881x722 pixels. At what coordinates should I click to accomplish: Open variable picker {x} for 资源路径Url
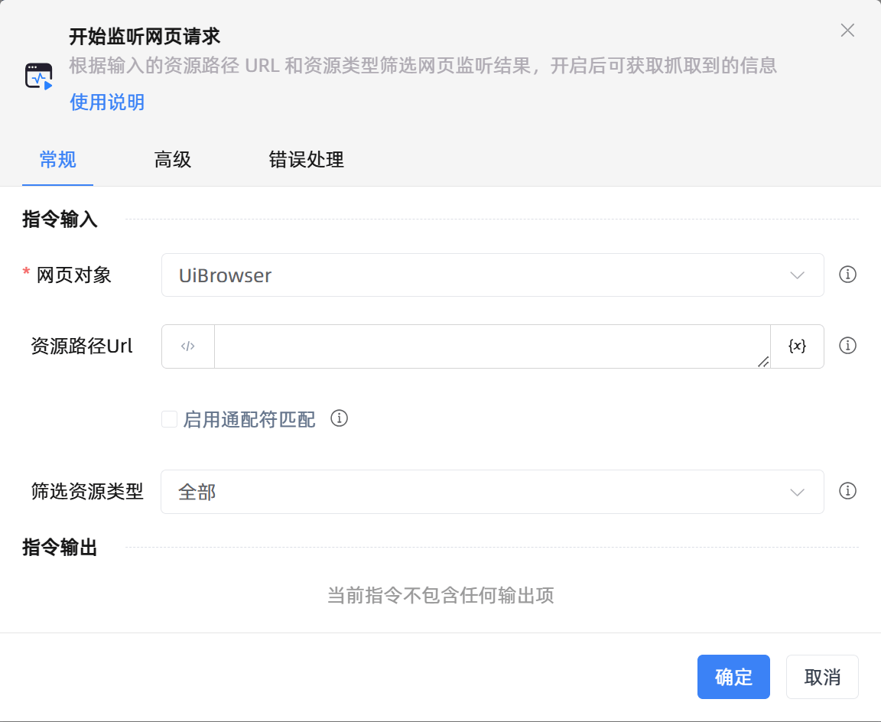tap(798, 346)
